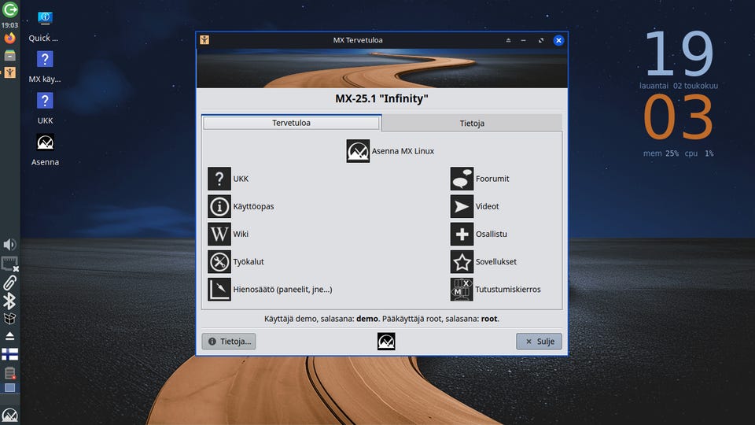Open the UKK question mark icon in window
The image size is (755, 425).
(219, 179)
